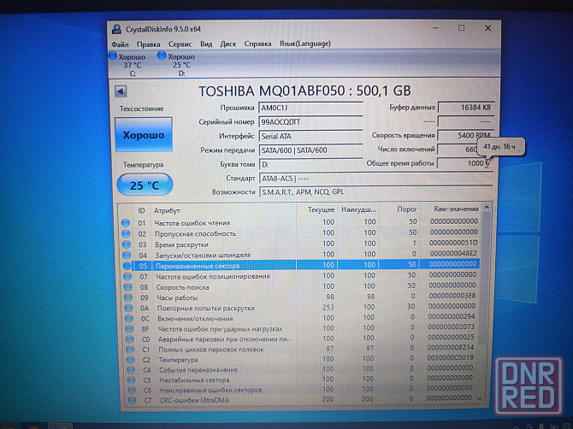Viewport: 573px width, 429px height.
Task: Click the Стандарт field ATA8-ACS
Action: coord(376,179)
